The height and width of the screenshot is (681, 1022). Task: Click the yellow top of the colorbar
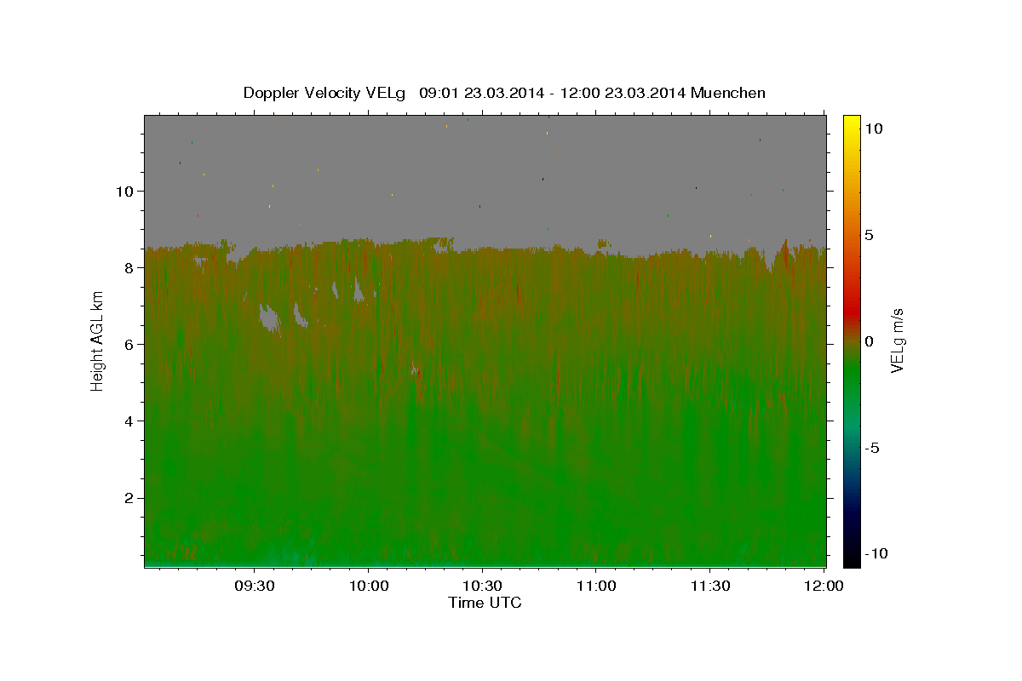point(852,123)
